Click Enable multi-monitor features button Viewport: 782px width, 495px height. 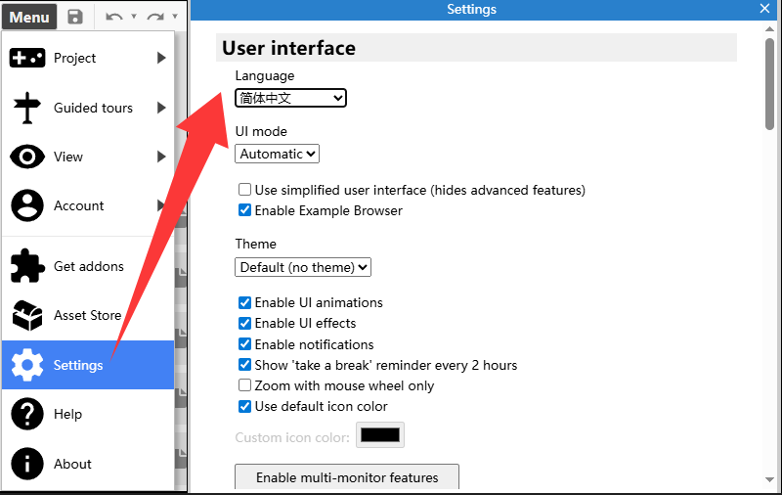[347, 477]
